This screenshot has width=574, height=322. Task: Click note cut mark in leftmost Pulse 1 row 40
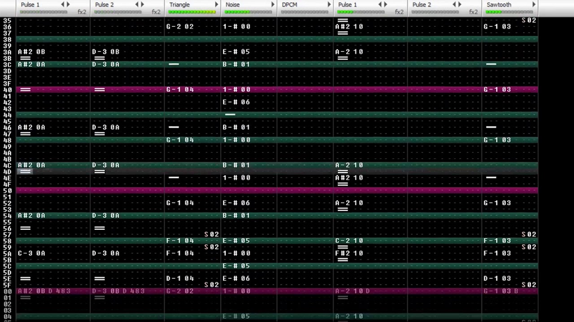[x=26, y=90]
